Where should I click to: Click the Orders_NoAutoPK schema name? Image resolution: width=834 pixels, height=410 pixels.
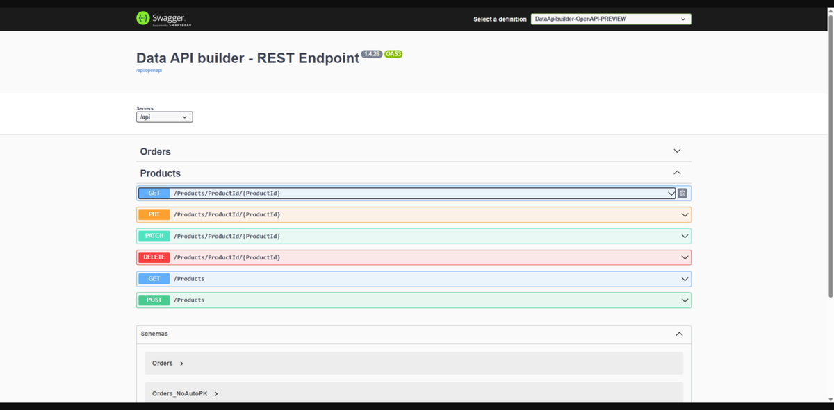click(180, 394)
